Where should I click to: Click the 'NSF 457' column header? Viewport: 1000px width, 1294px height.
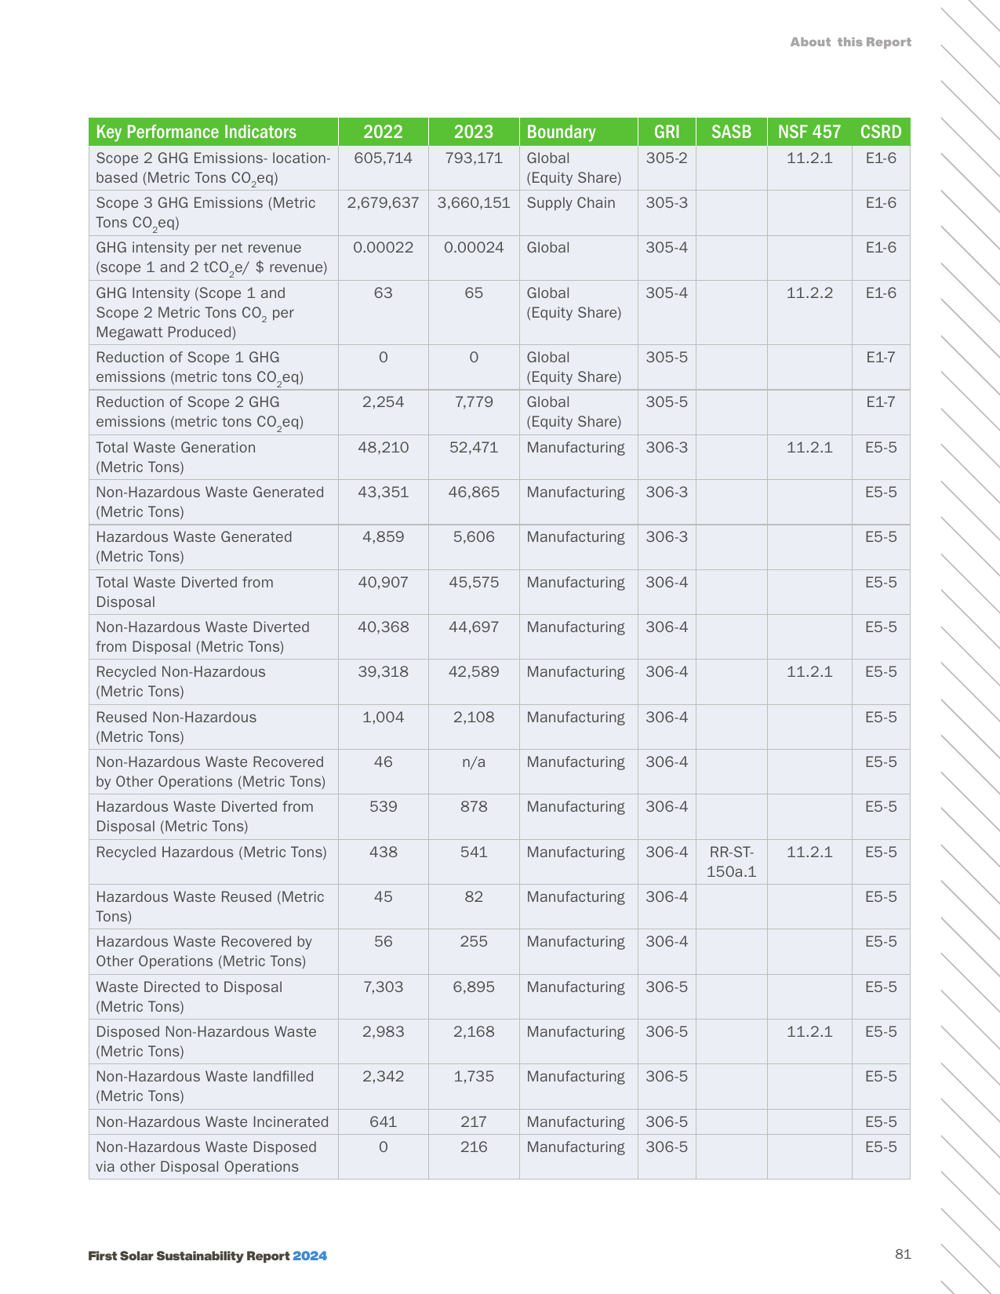(x=809, y=132)
